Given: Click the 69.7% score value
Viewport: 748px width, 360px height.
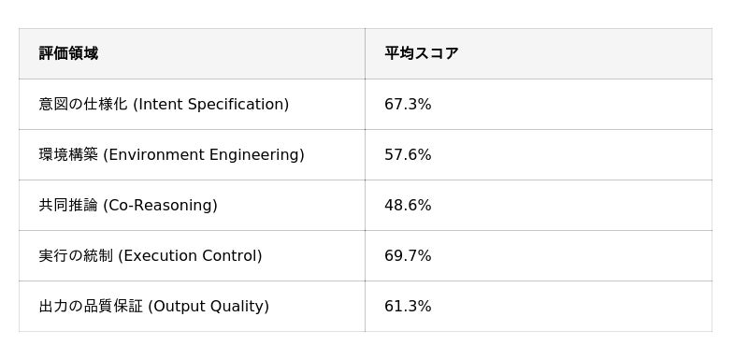Looking at the screenshot, I should click(x=408, y=256).
